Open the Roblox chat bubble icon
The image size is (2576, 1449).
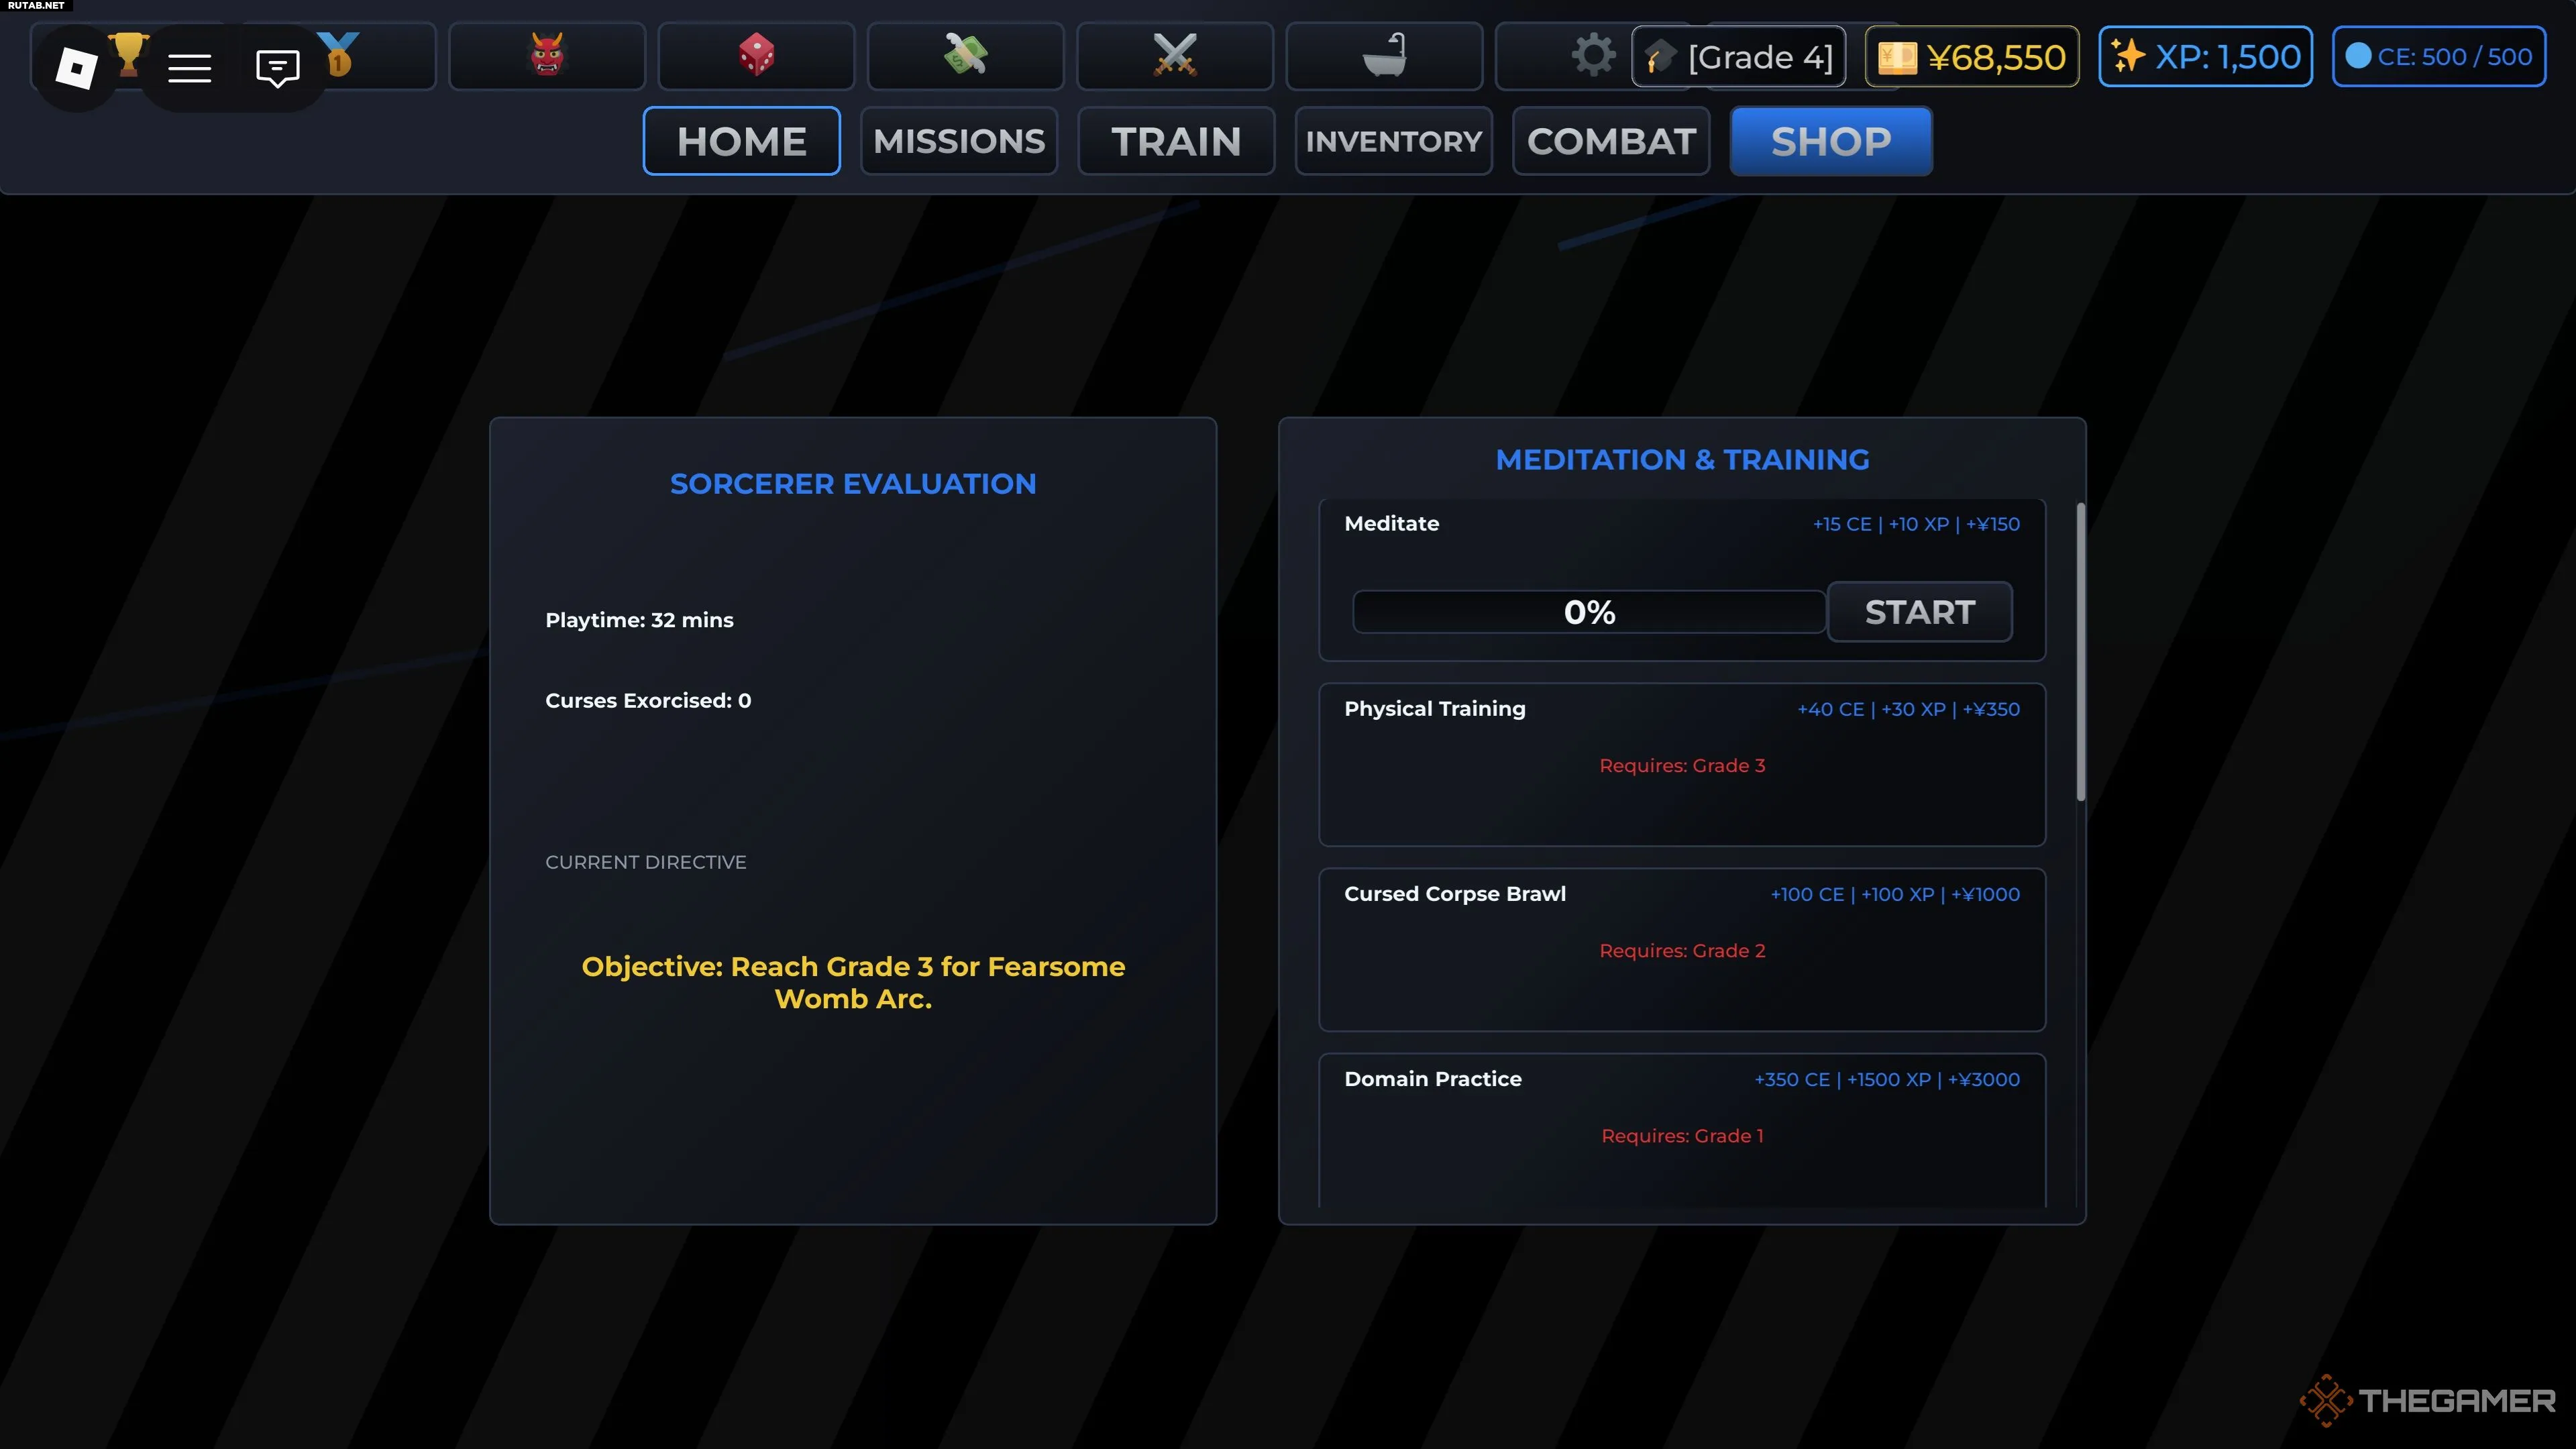pos(277,67)
